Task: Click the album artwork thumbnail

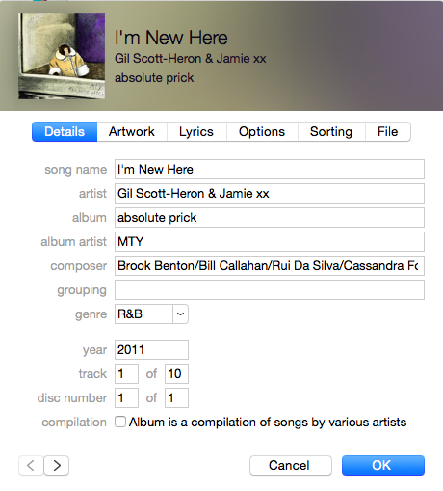Action: click(x=62, y=56)
